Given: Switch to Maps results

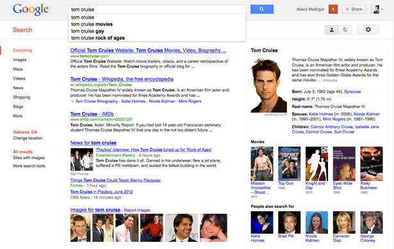Looking at the screenshot, I should click(x=18, y=69).
